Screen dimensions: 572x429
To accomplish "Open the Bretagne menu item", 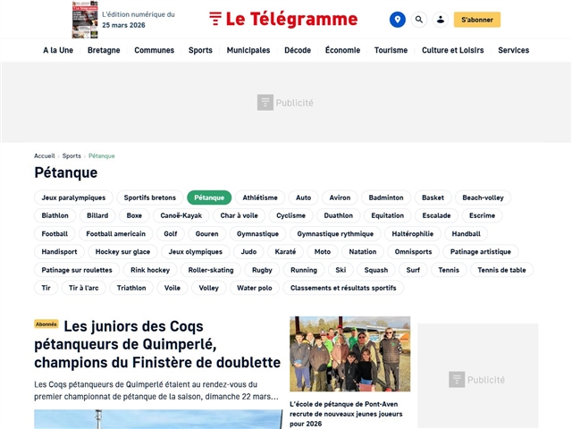I will (104, 50).
